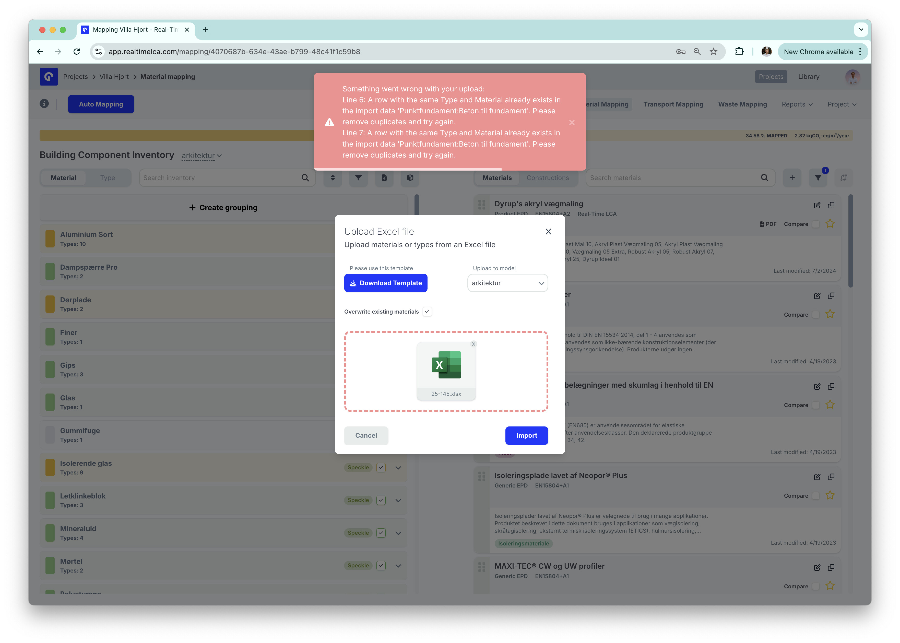The image size is (900, 643).
Task: Star the Isoleringsplade Neopor Plus material
Action: coord(830,495)
